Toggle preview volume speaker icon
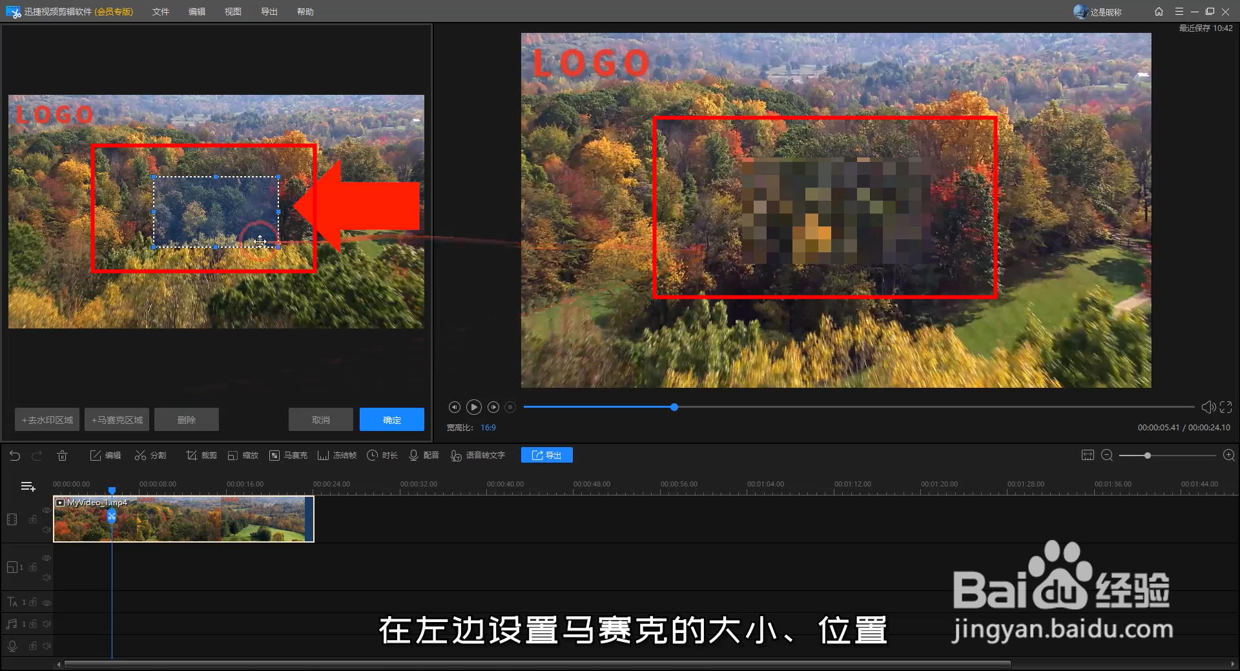The image size is (1240, 671). coord(1208,407)
